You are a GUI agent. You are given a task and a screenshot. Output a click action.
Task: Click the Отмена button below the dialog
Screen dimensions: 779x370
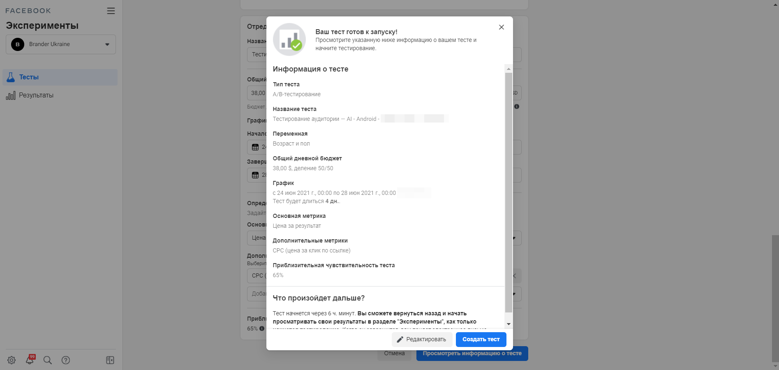point(394,354)
